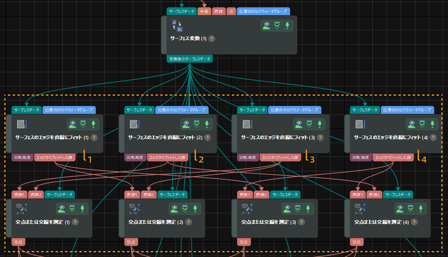Viewport: 448px width, 257px height.
Task: Select 点 input port of サーフェス変換 (1)
Action: [x=231, y=11]
